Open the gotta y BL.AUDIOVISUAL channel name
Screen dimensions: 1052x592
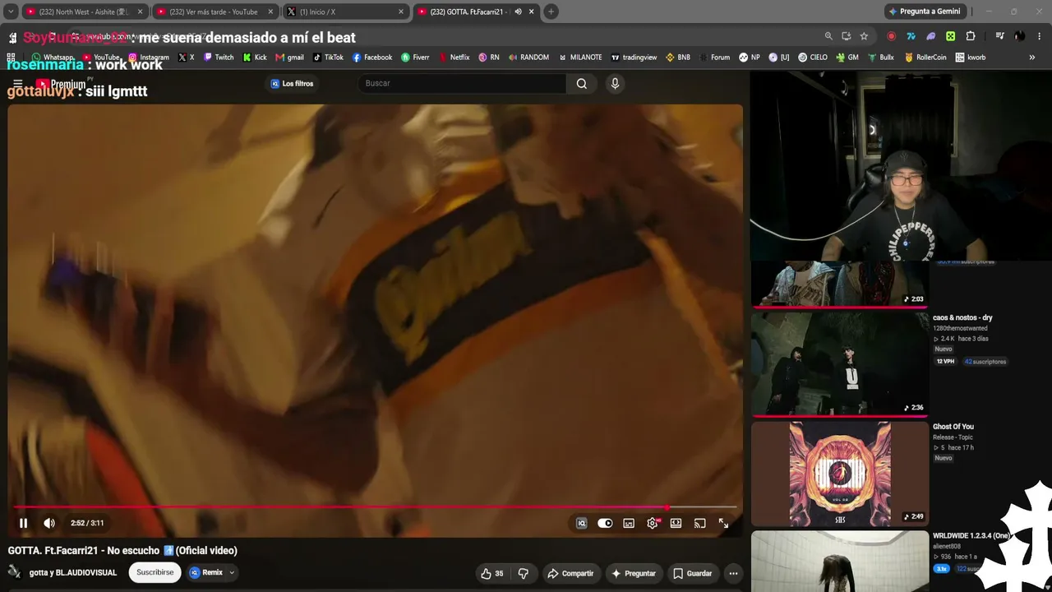[73, 572]
